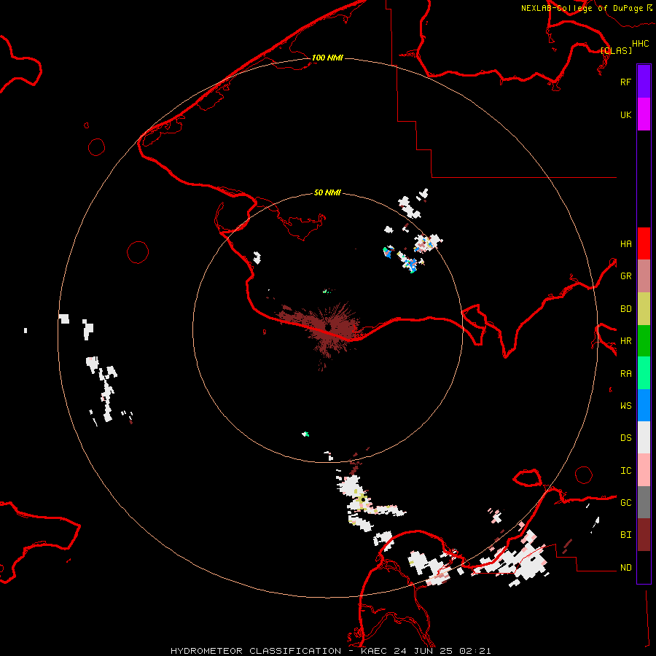Click the RF legend label
This screenshot has height=656, width=656.
(x=625, y=82)
